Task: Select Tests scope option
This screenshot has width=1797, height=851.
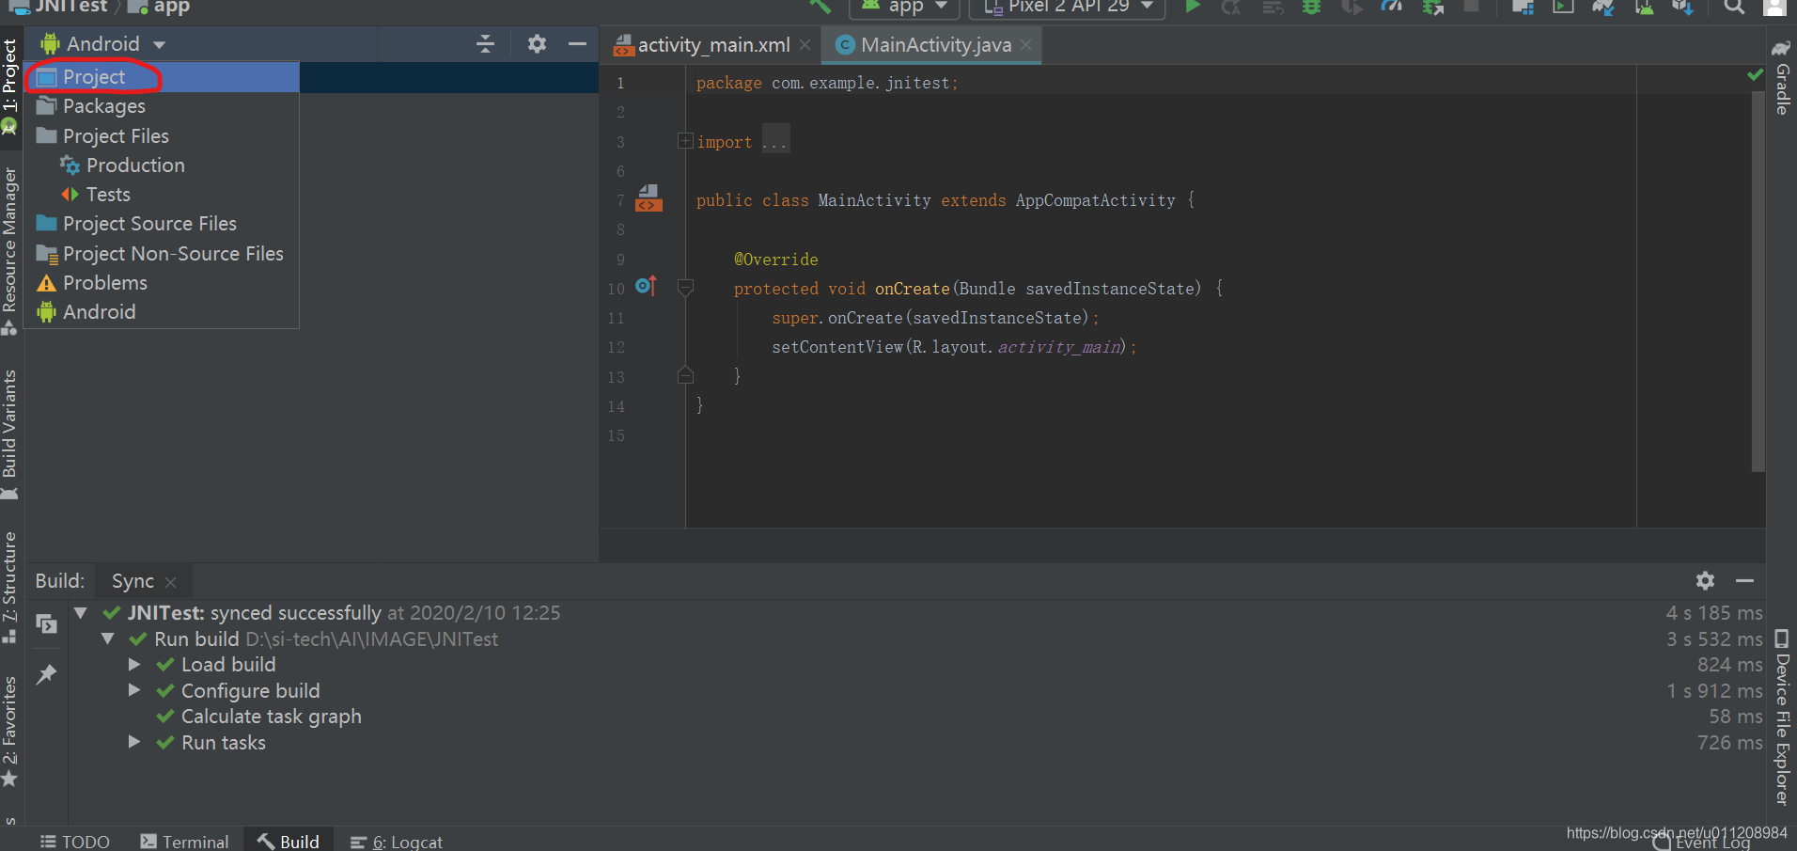Action: coord(162,195)
